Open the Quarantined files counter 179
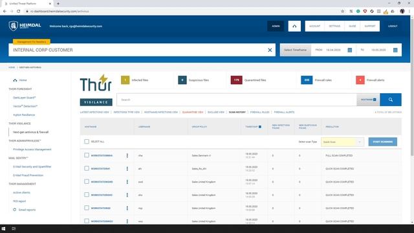Viewport: 414px width, 233px height. tap(248, 80)
